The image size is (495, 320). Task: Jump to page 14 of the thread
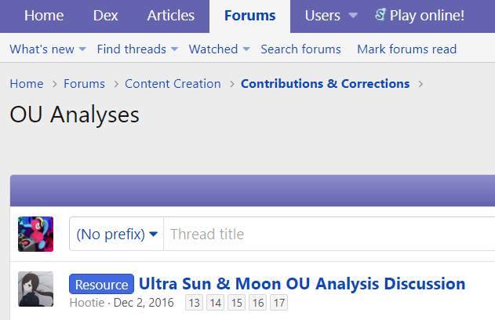215,303
